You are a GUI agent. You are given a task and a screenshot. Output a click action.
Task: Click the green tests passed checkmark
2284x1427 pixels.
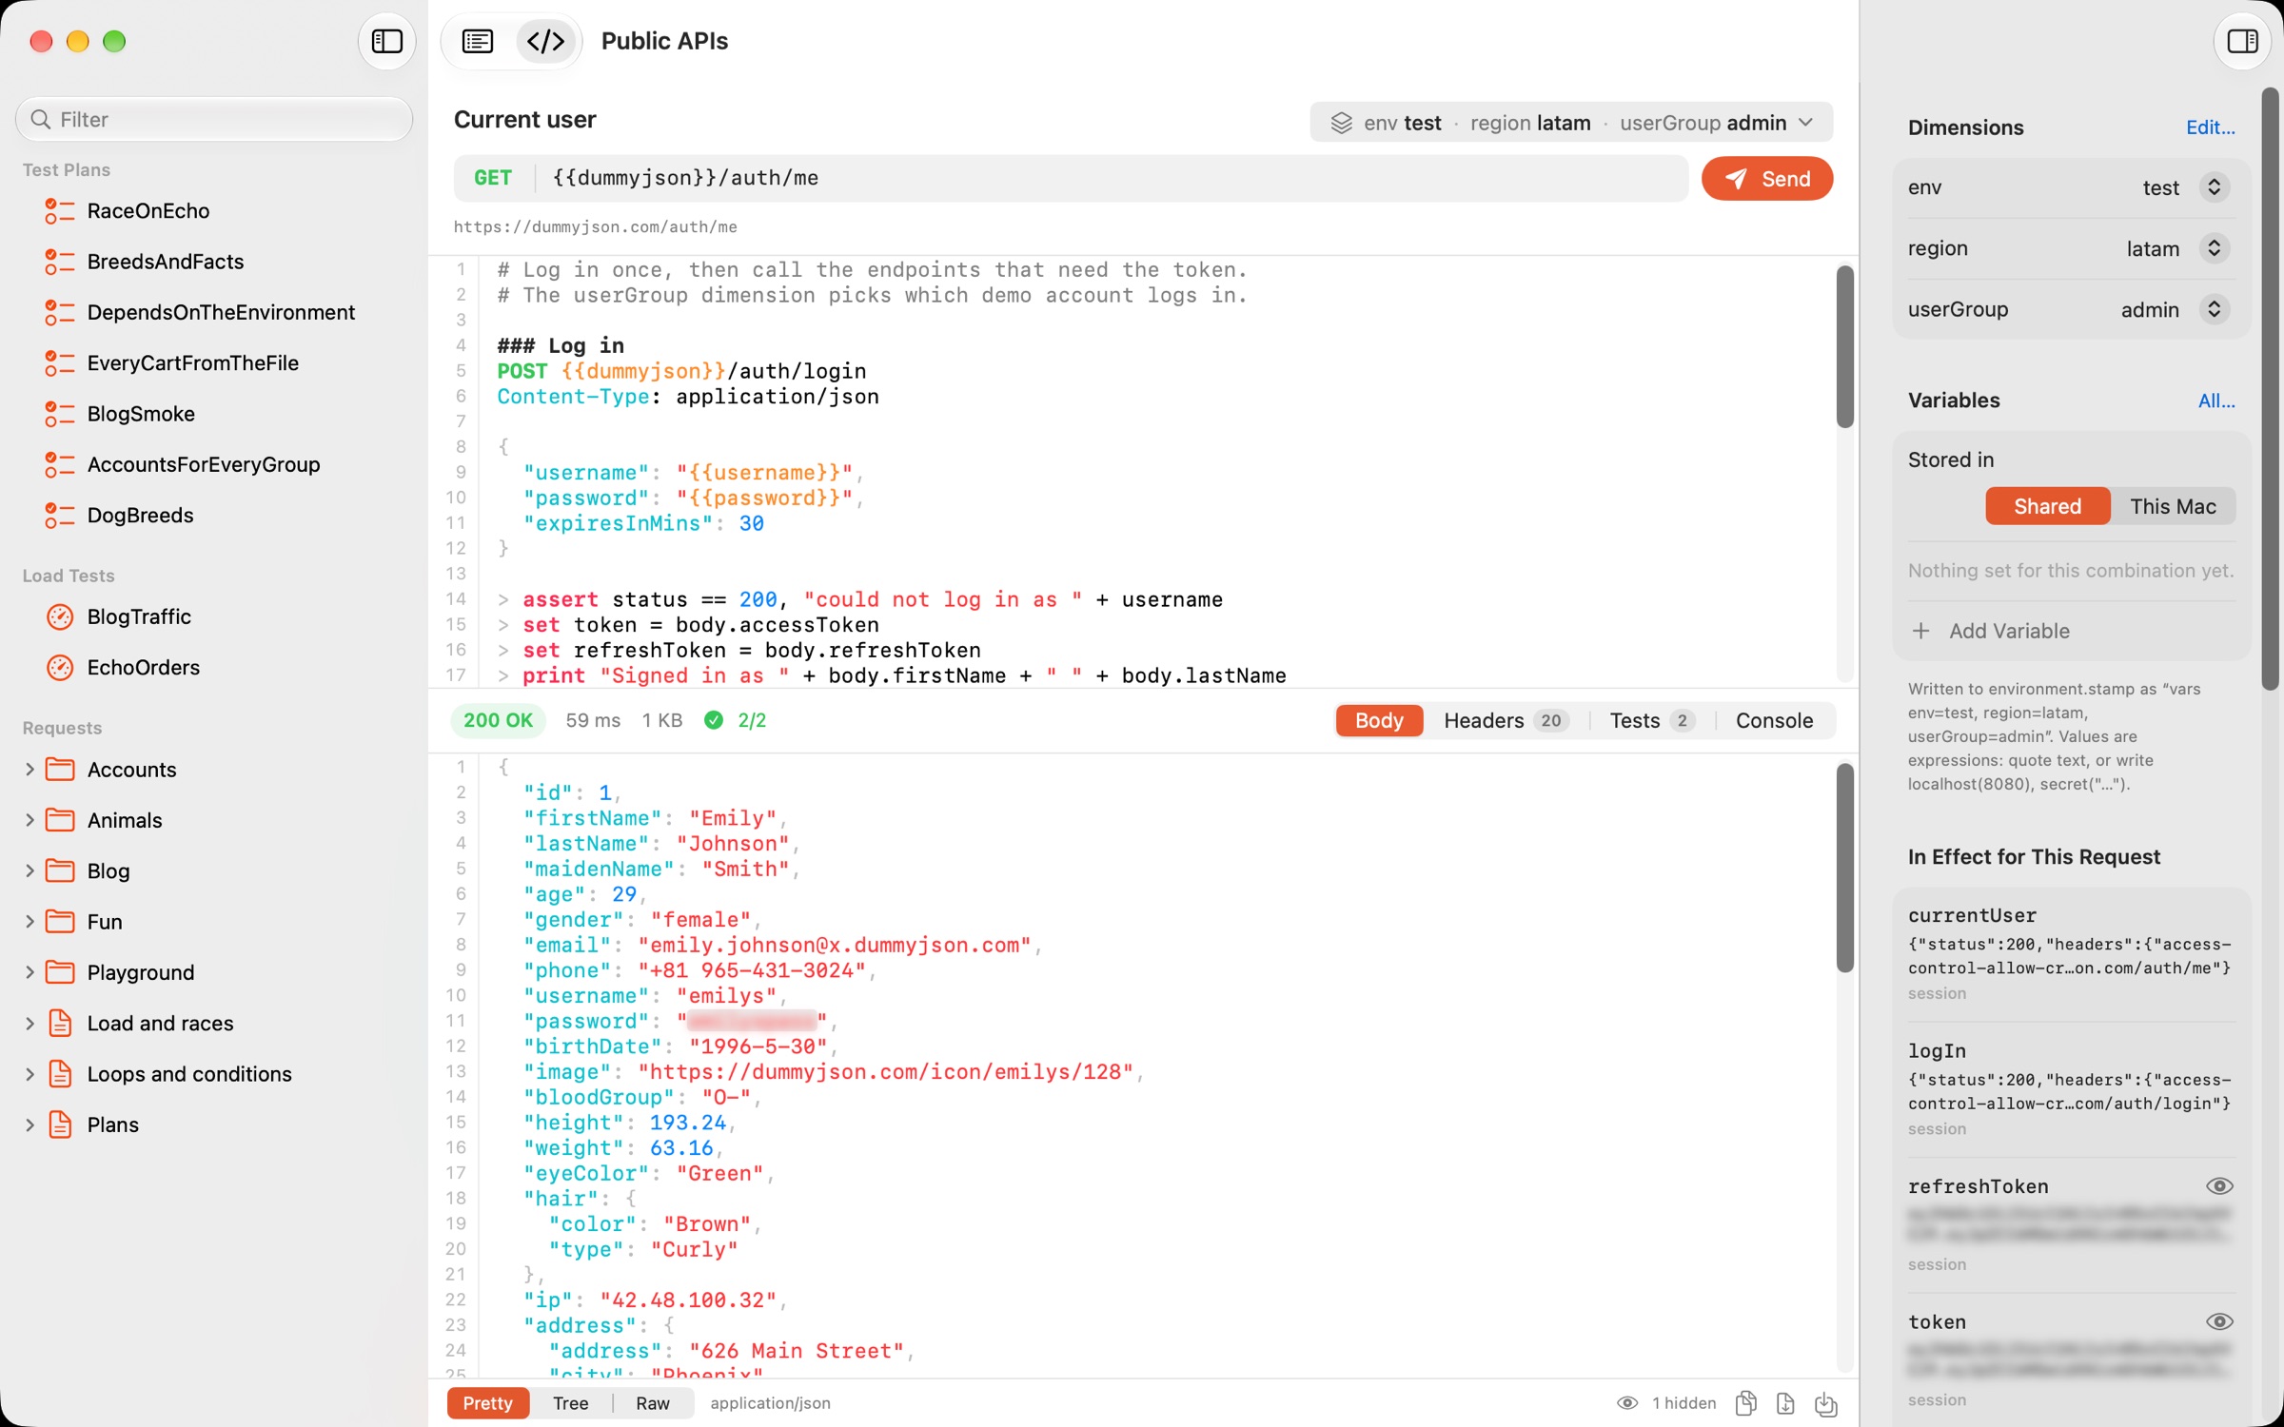click(713, 720)
